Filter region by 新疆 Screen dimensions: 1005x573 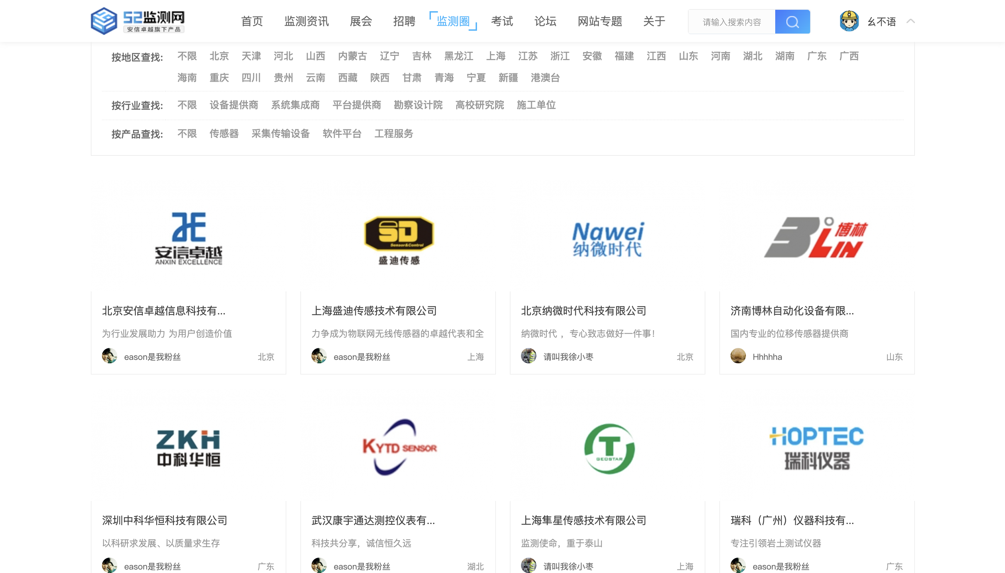coord(508,78)
